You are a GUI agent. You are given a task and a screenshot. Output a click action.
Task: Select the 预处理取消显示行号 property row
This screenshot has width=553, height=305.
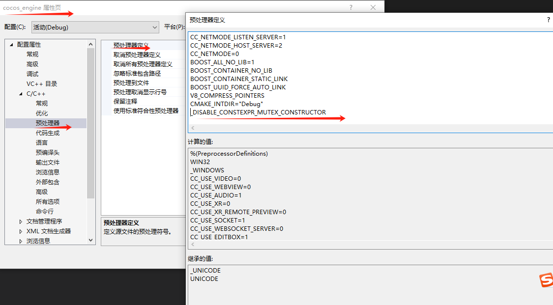click(143, 92)
